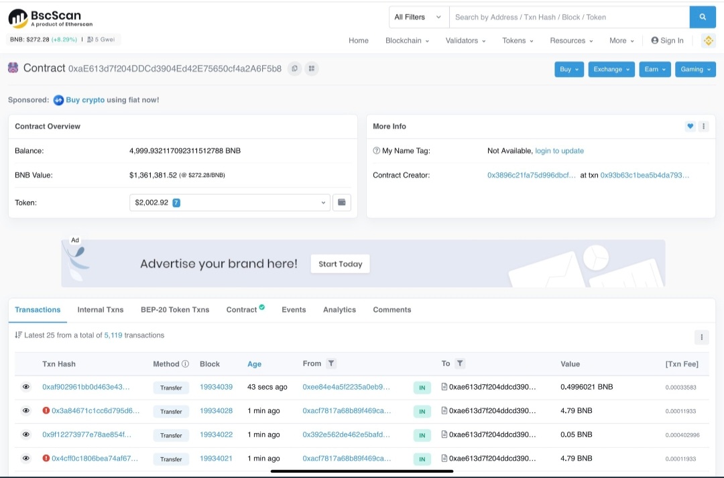Image resolution: width=724 pixels, height=478 pixels.
Task: Click failed-transaction warning icon for 0x3a84671c1cc6d795d6
Action: click(46, 410)
